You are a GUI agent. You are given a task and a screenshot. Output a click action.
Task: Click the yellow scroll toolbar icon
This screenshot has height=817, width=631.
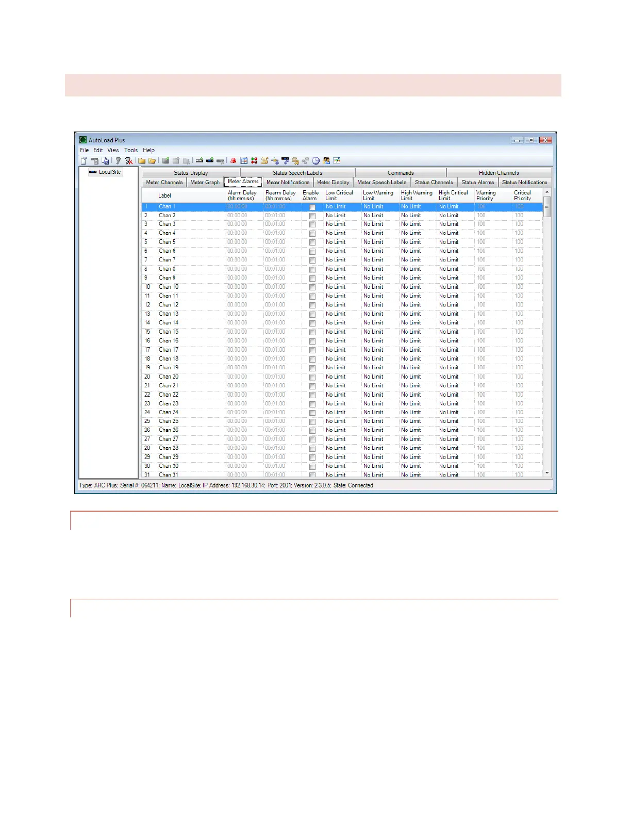(x=264, y=160)
